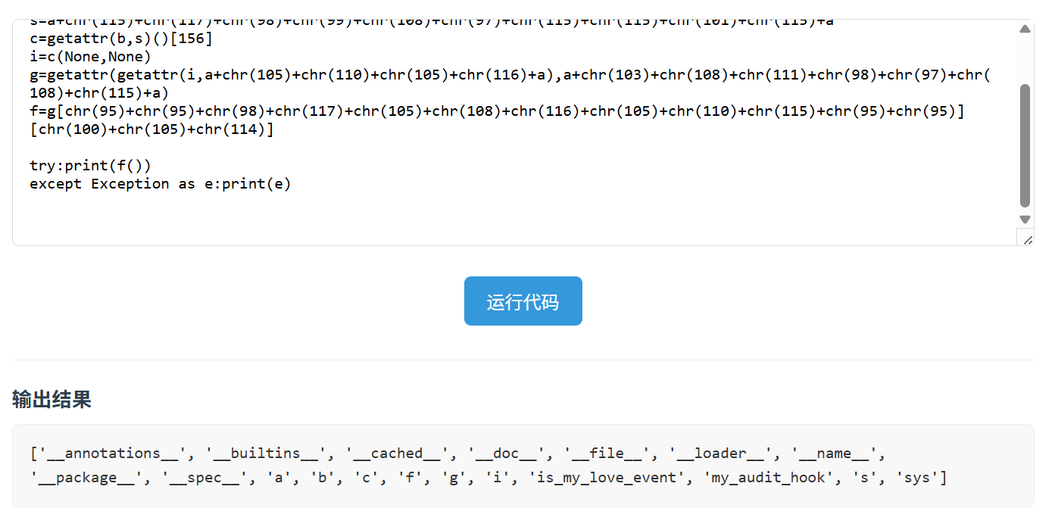This screenshot has height=530, width=1055.
Task: Click the except Exception line in the editor
Action: [x=160, y=184]
